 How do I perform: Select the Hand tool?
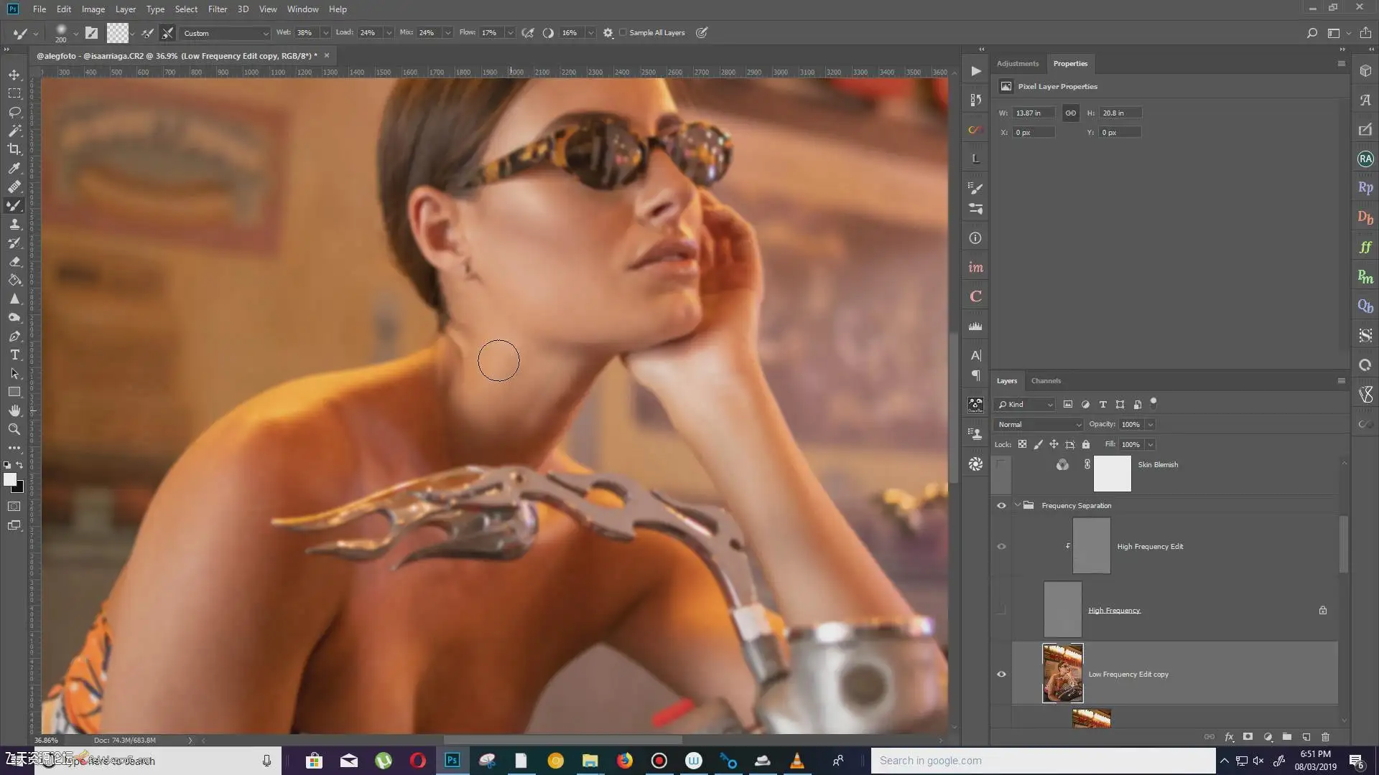click(x=14, y=410)
